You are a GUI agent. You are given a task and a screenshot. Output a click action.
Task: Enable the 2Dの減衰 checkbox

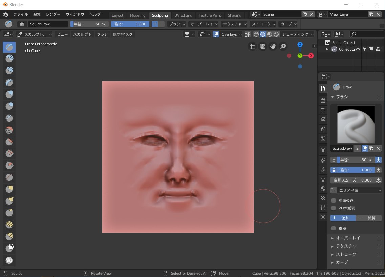[x=334, y=208]
